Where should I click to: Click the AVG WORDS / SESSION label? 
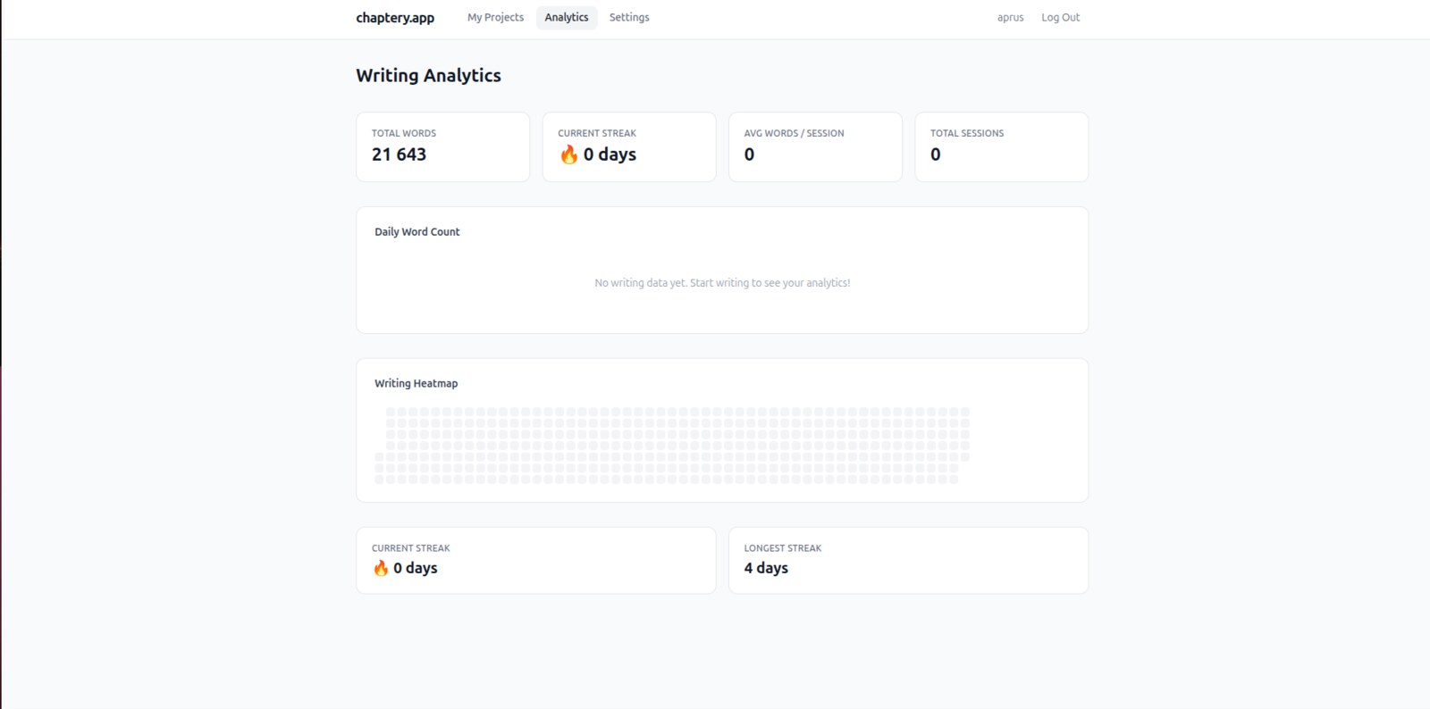click(x=794, y=133)
